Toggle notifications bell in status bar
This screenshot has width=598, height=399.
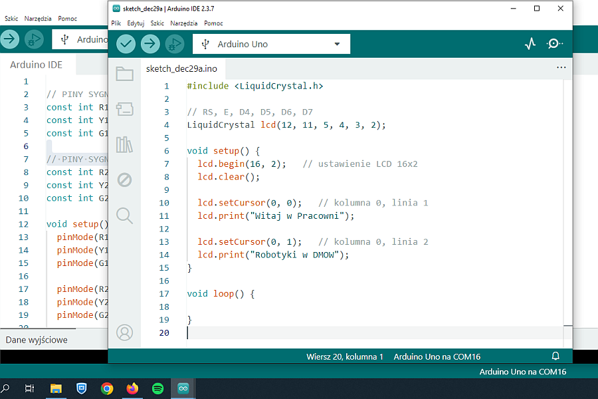click(555, 356)
